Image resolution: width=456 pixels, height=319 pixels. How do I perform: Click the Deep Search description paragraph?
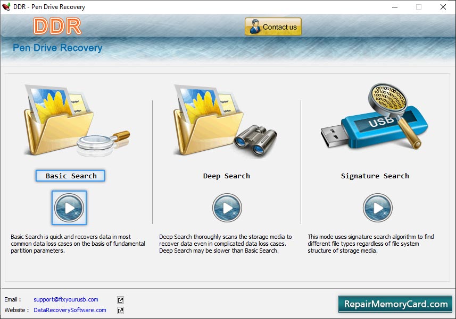(226, 244)
